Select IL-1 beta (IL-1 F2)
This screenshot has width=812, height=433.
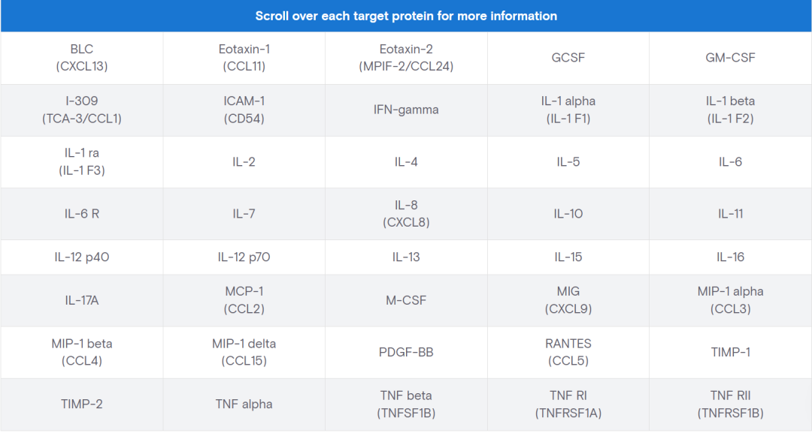[x=730, y=110]
